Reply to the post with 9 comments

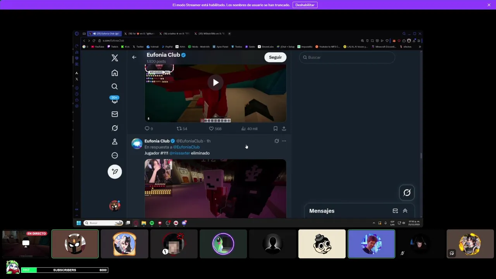149,129
